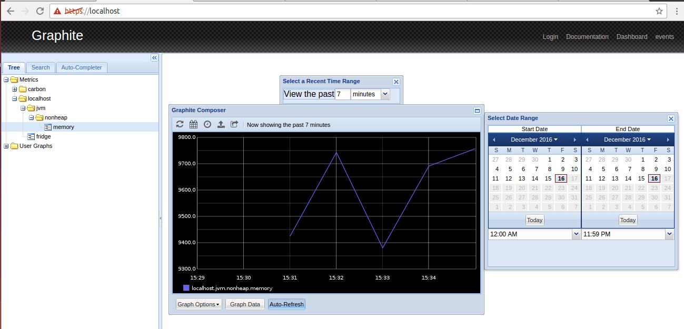
Task: Open the 12:00 AM start time dropdown
Action: point(576,234)
